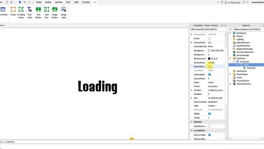
Task: Insert a Scrolling Frame element
Action: coord(21,12)
